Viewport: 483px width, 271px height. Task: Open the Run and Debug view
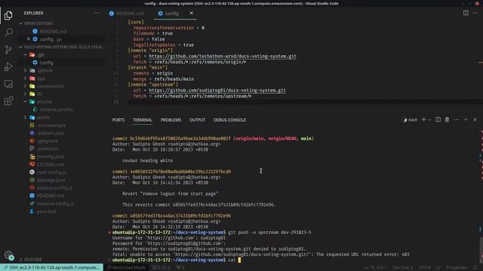tap(8, 67)
